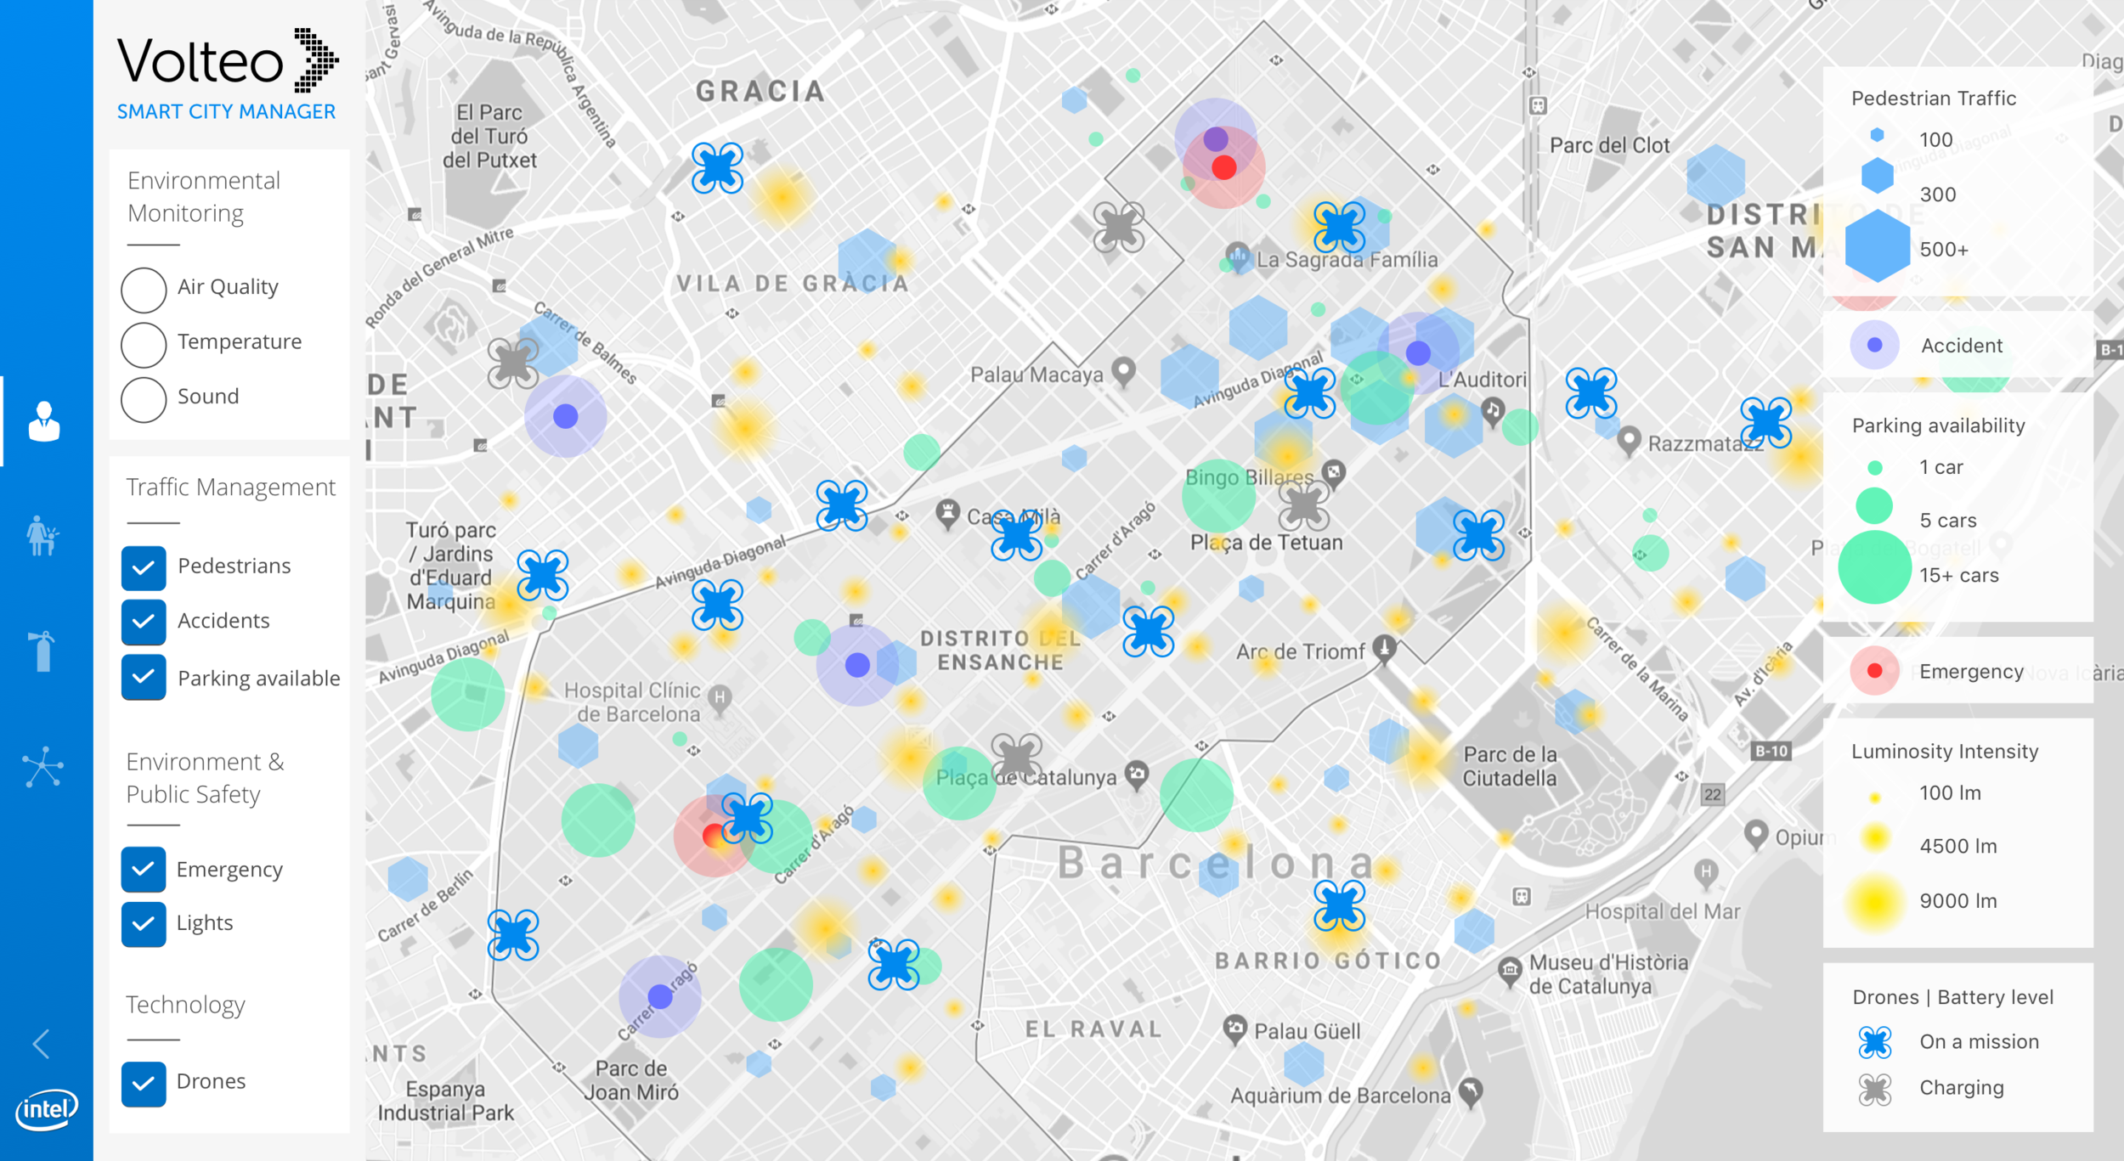Open the person profile sidebar icon

pos(44,421)
